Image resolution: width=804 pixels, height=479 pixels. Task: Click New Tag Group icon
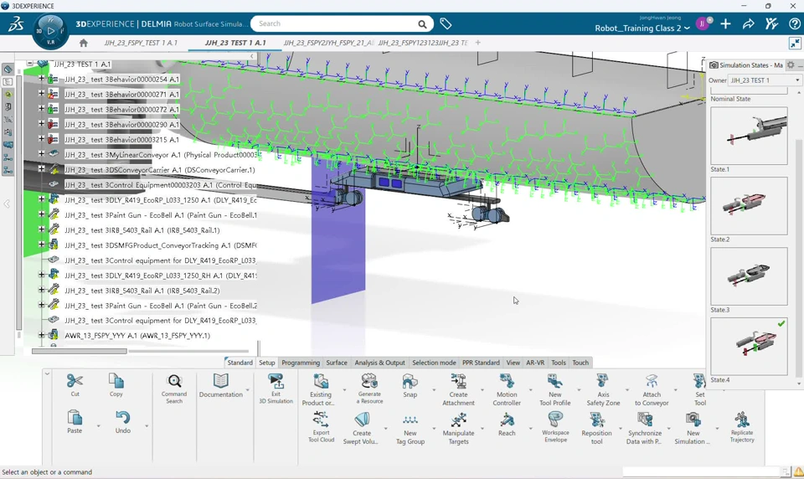click(410, 419)
